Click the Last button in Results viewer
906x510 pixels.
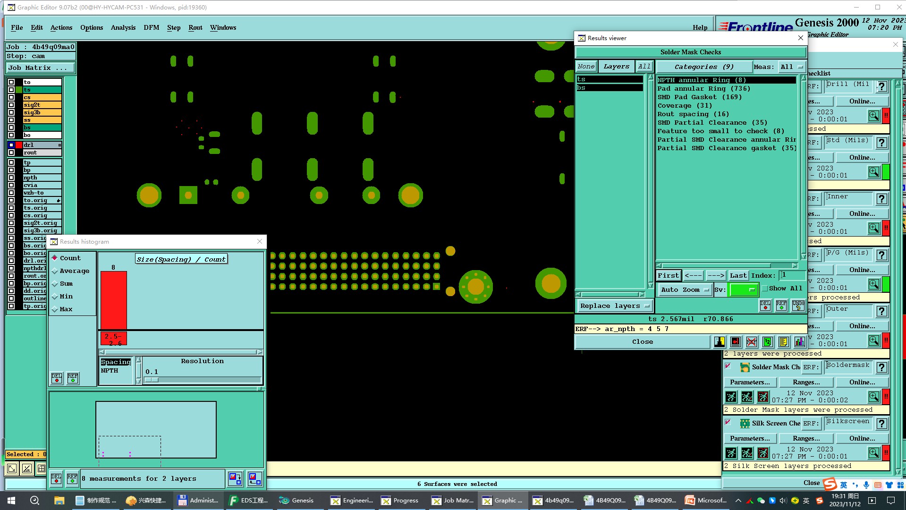point(738,275)
